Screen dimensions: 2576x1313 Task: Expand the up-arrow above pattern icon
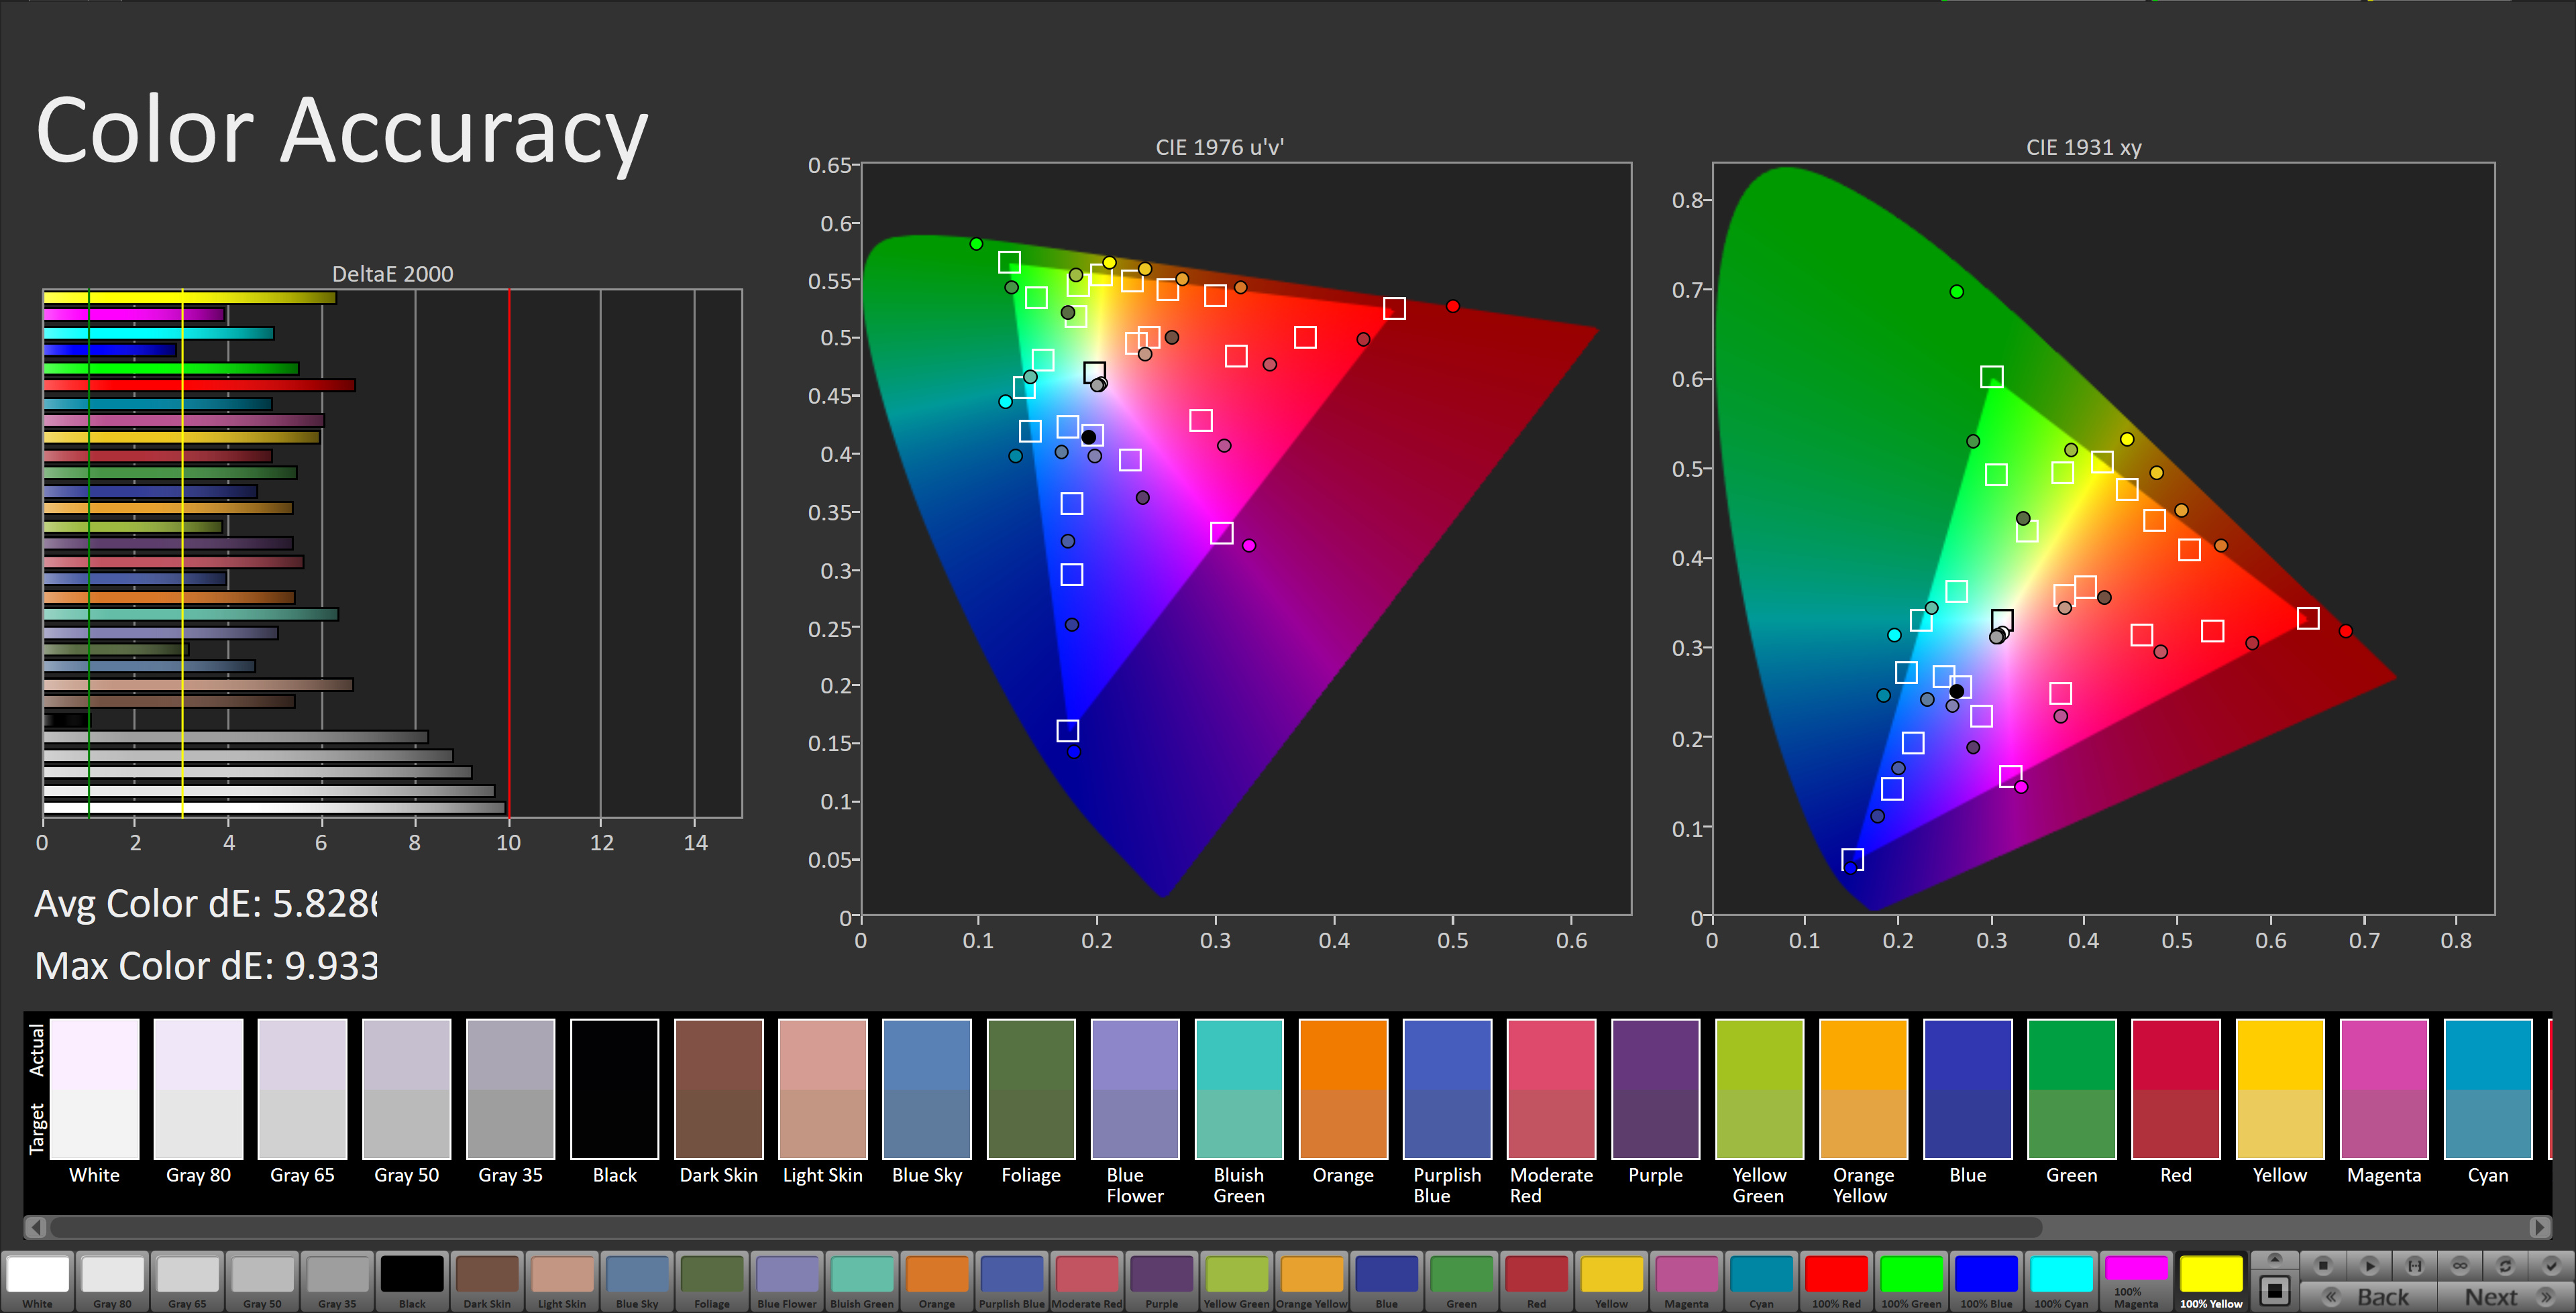(x=2274, y=1259)
